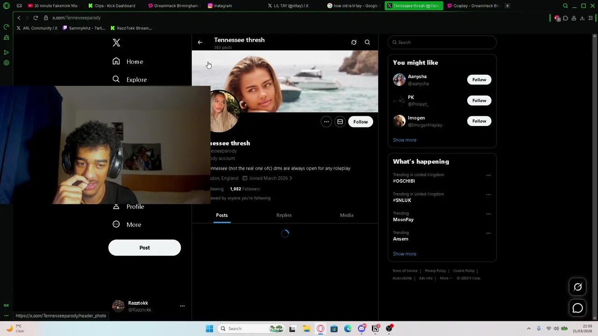Open ARL Community bookmark
This screenshot has width=598, height=336.
coord(37,28)
